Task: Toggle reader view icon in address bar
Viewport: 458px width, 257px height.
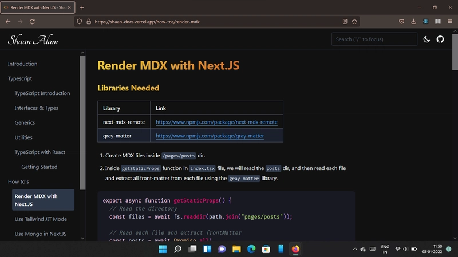Action: (x=345, y=22)
